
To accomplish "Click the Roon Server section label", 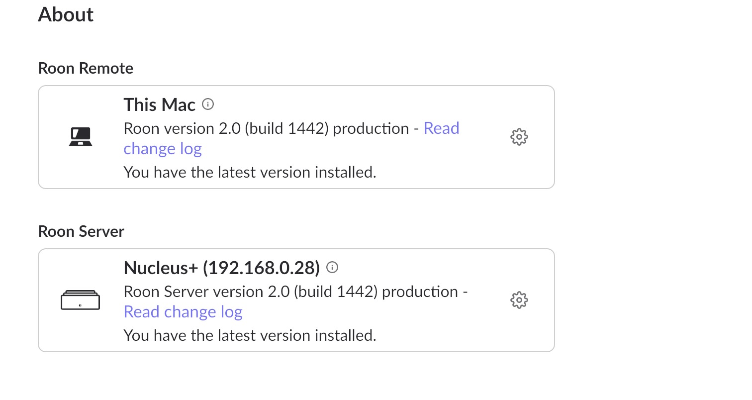I will [x=81, y=231].
